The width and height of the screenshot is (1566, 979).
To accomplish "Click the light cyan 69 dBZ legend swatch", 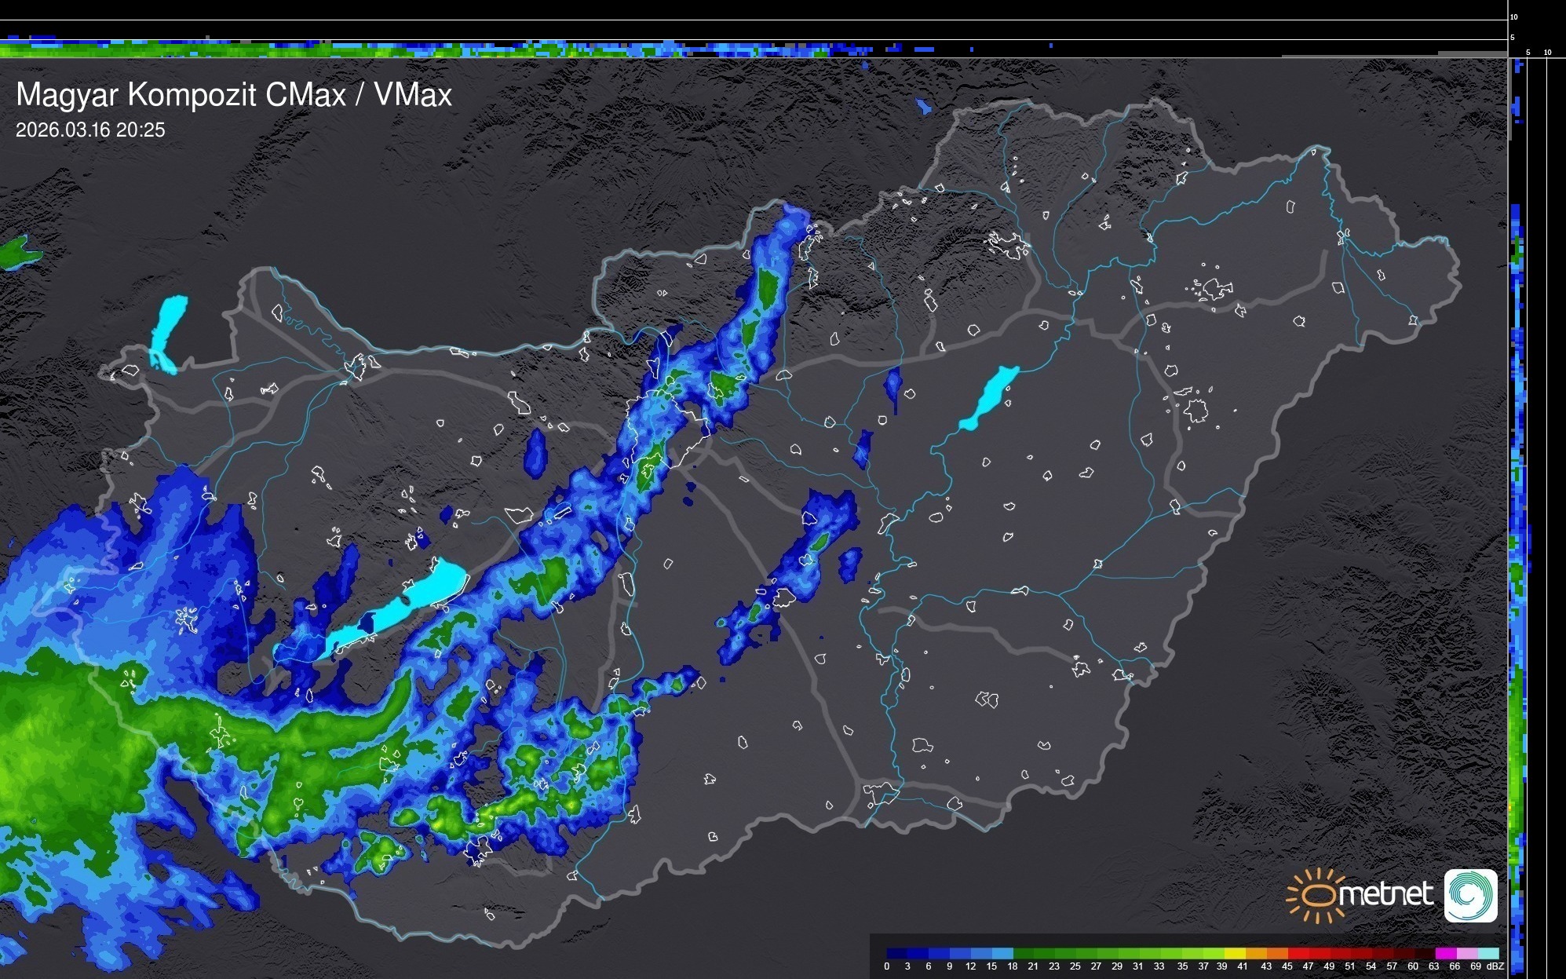I will 1488,954.
